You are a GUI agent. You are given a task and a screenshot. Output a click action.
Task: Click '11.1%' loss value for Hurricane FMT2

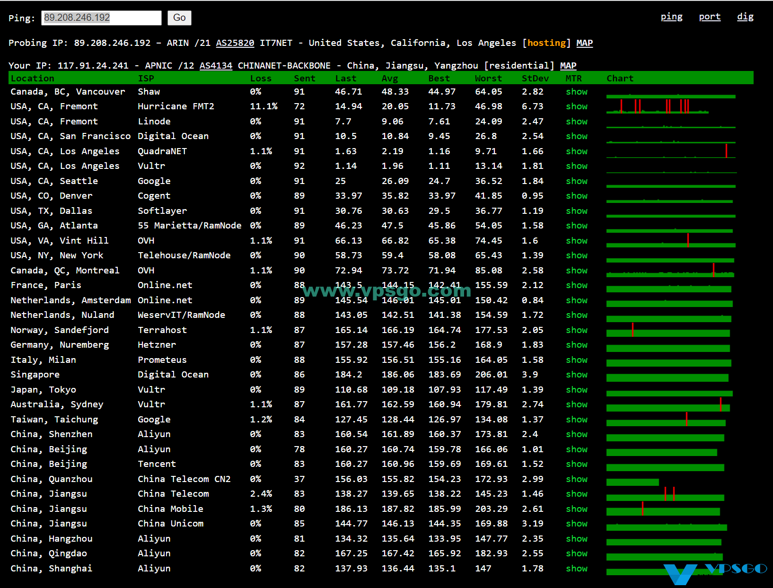click(x=264, y=106)
